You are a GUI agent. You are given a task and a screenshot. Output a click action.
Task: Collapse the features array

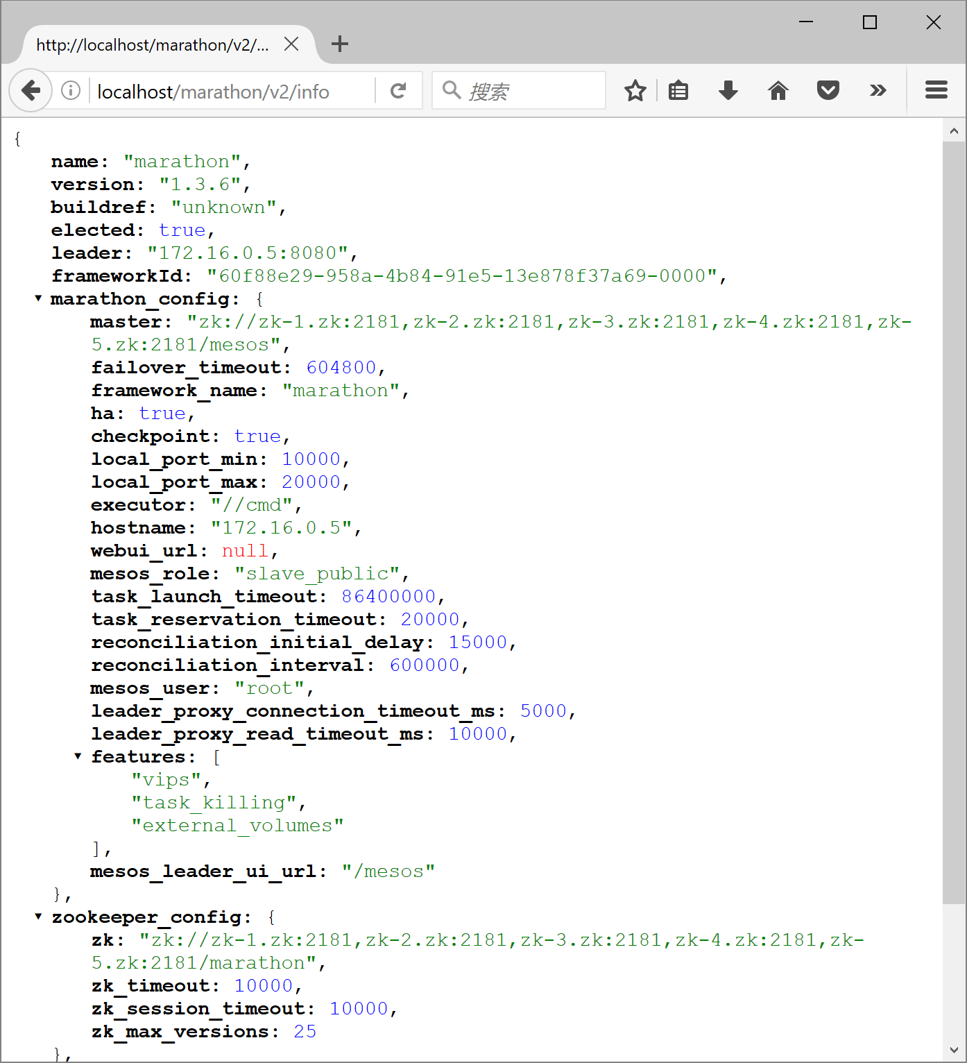[x=78, y=756]
